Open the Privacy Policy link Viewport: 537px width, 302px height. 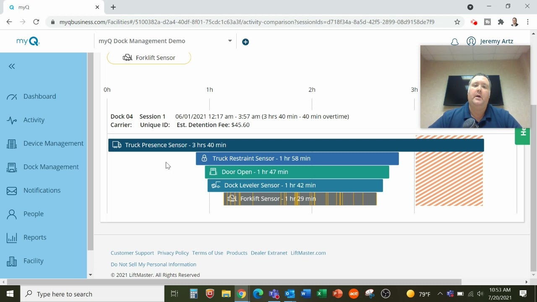[173, 253]
